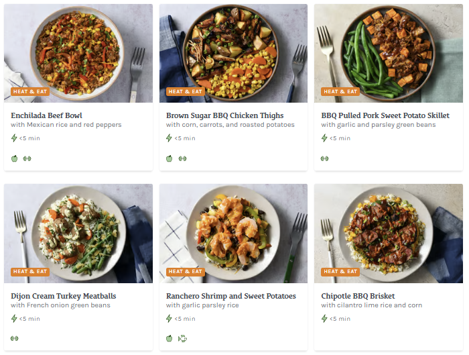Click the lightning bolt icon on Enchilada Beef Bowl
The height and width of the screenshot is (355, 469).
(14, 138)
